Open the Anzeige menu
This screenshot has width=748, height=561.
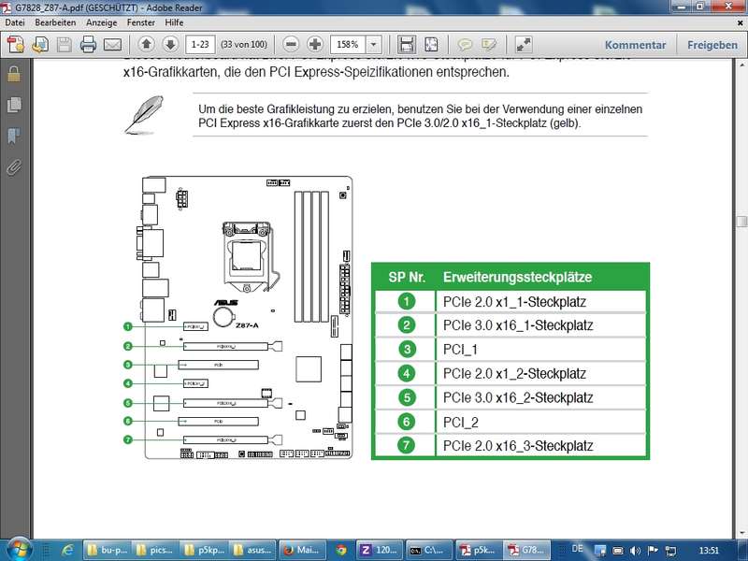click(x=102, y=22)
